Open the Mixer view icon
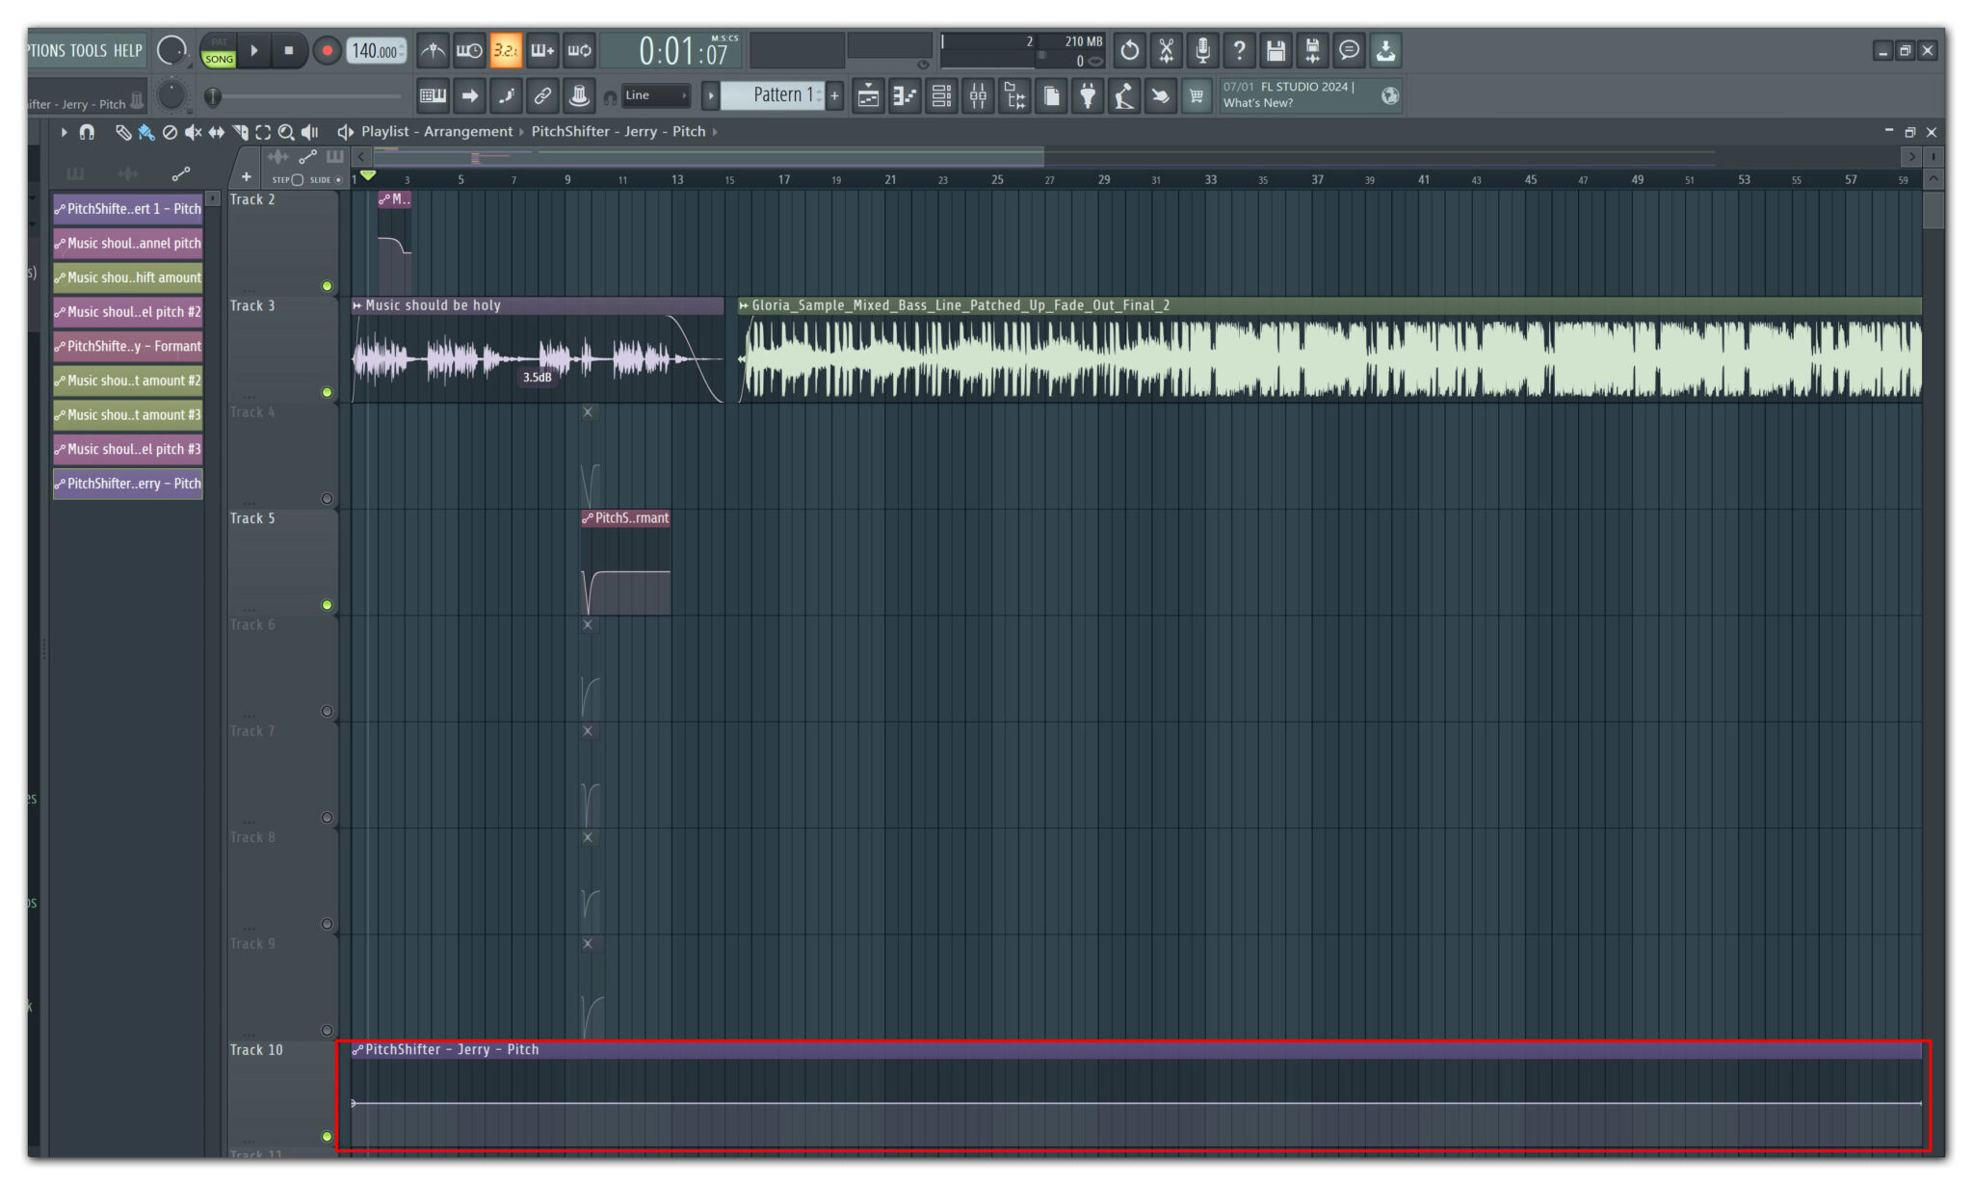The width and height of the screenshot is (1973, 1185). (978, 95)
